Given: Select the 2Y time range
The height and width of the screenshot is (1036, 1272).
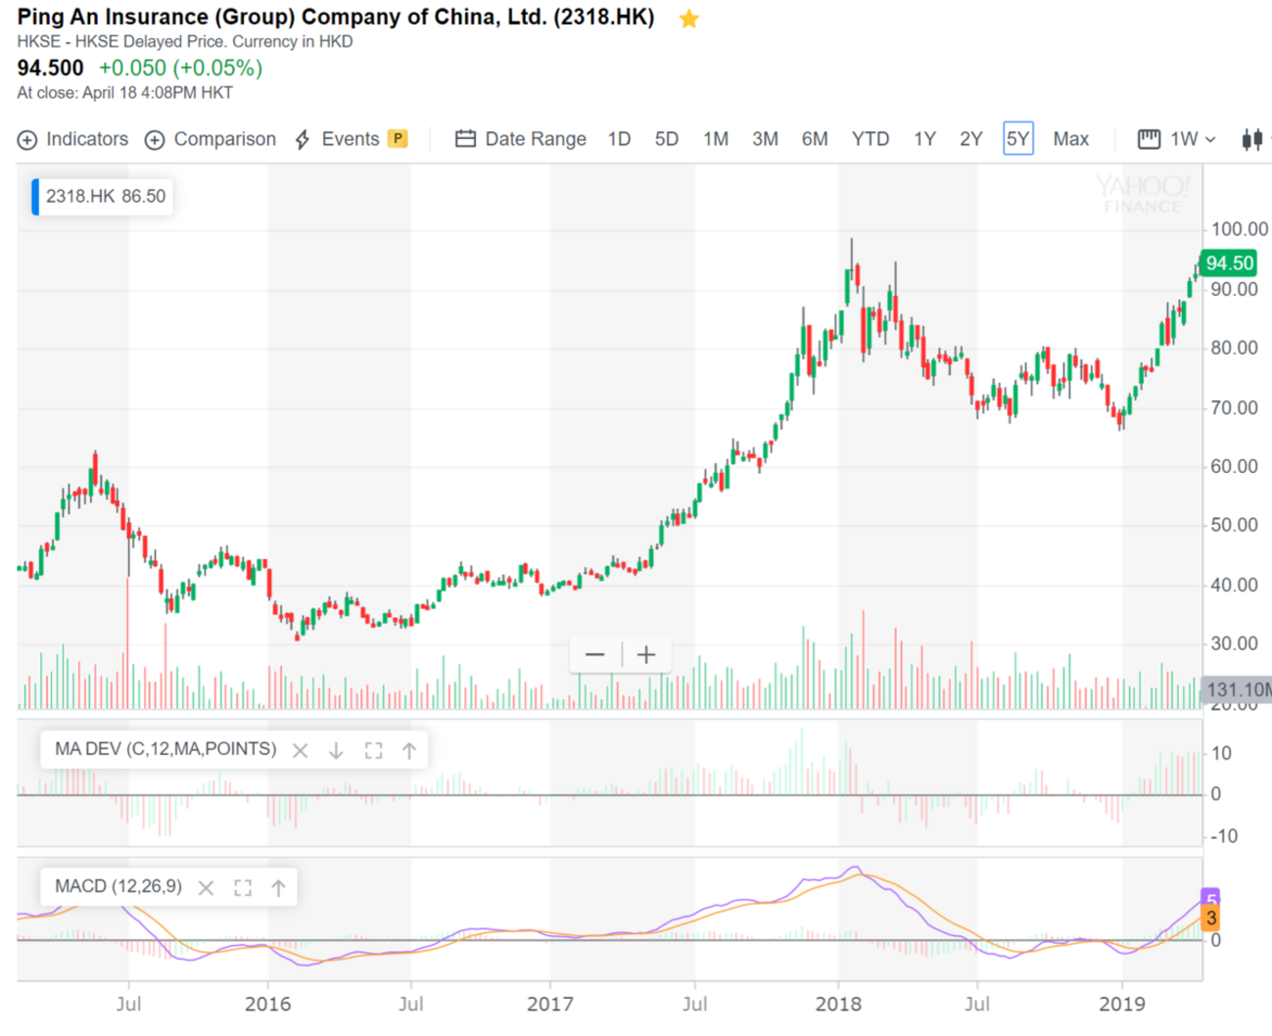Looking at the screenshot, I should point(970,139).
